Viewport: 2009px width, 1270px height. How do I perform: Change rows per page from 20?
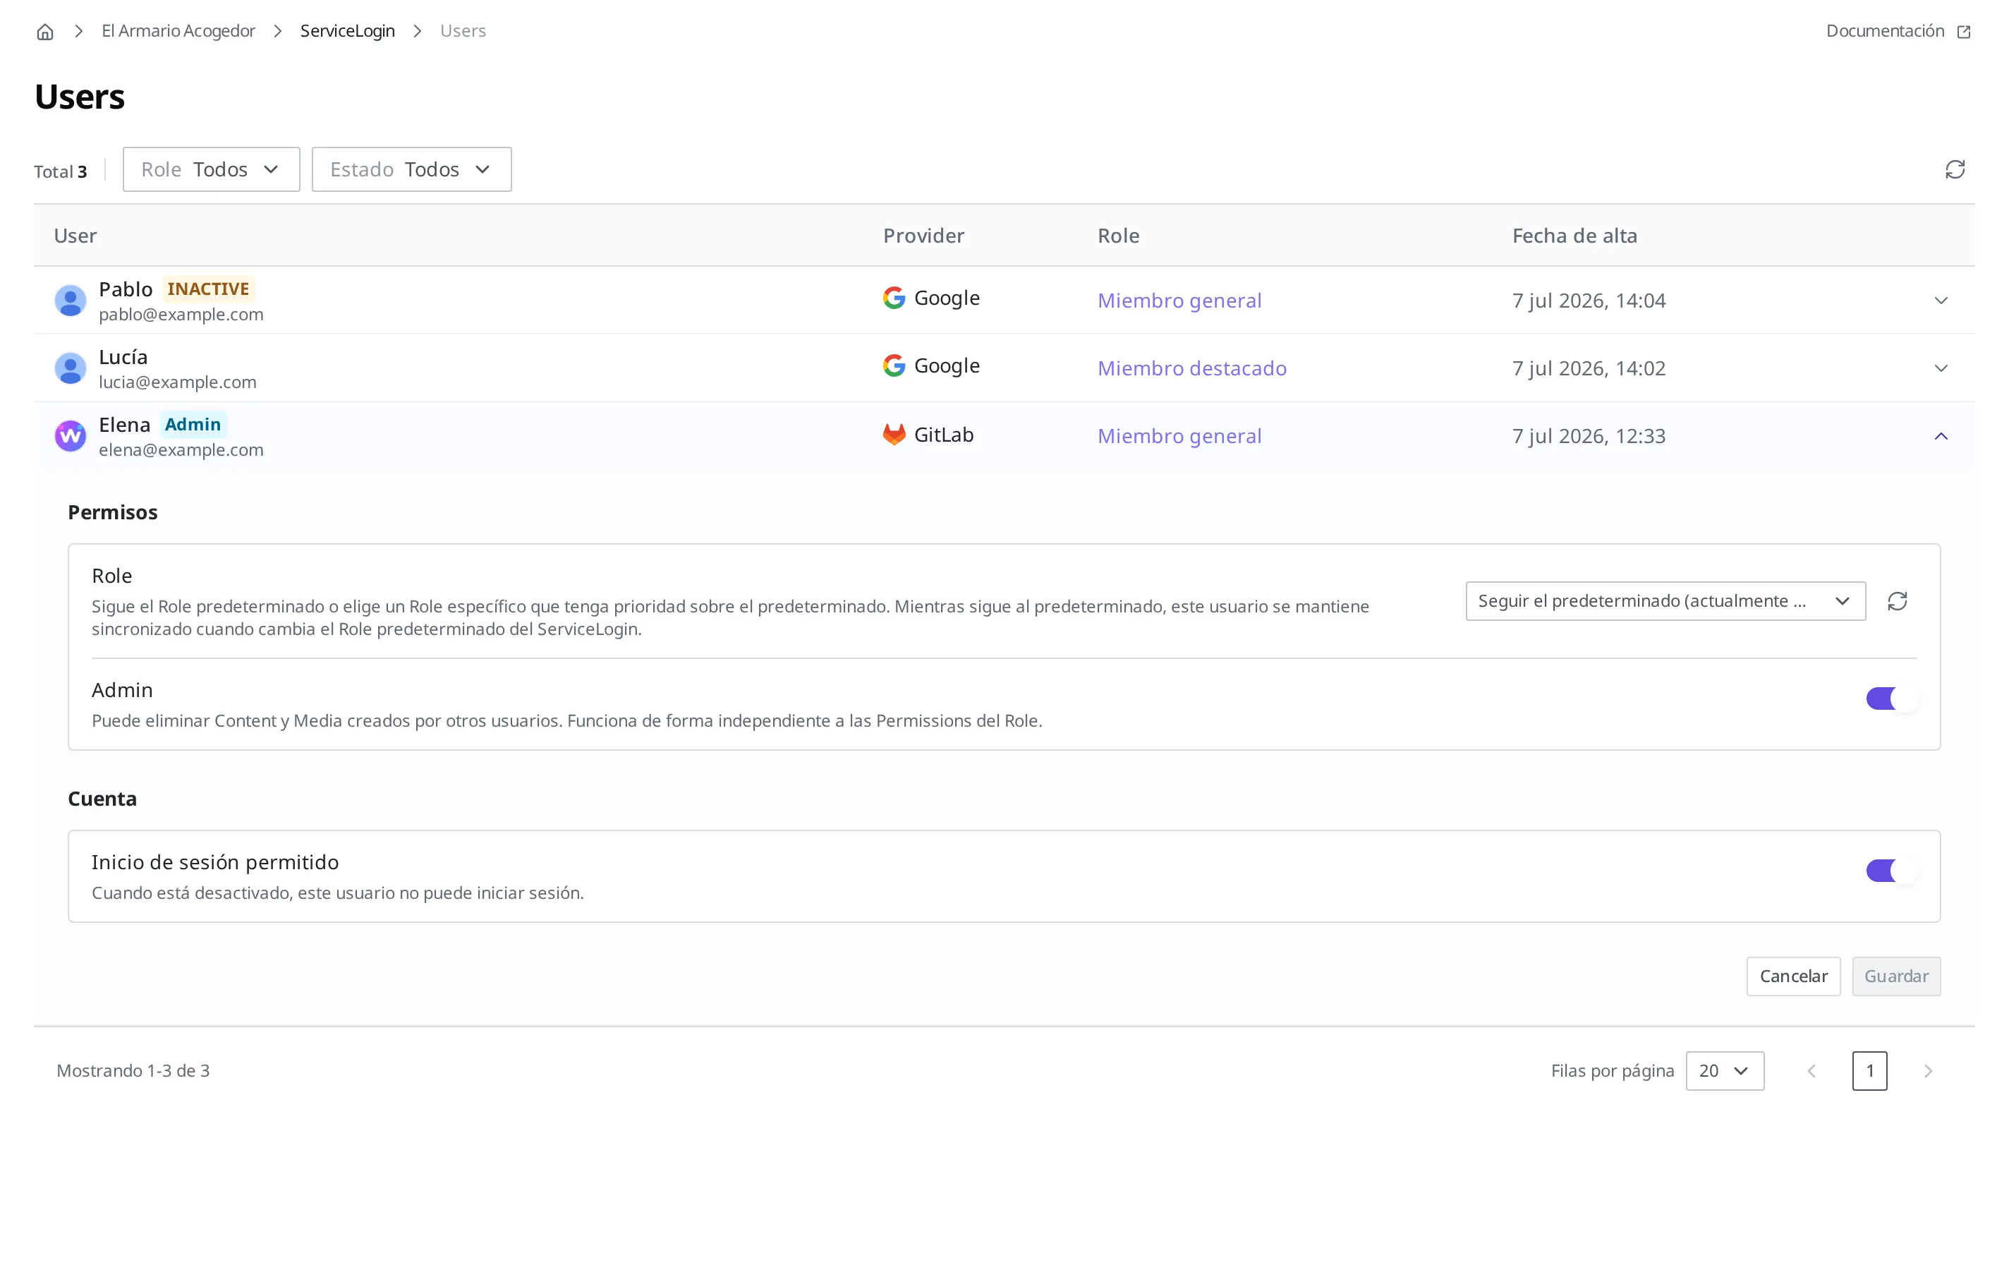pyautogui.click(x=1725, y=1070)
